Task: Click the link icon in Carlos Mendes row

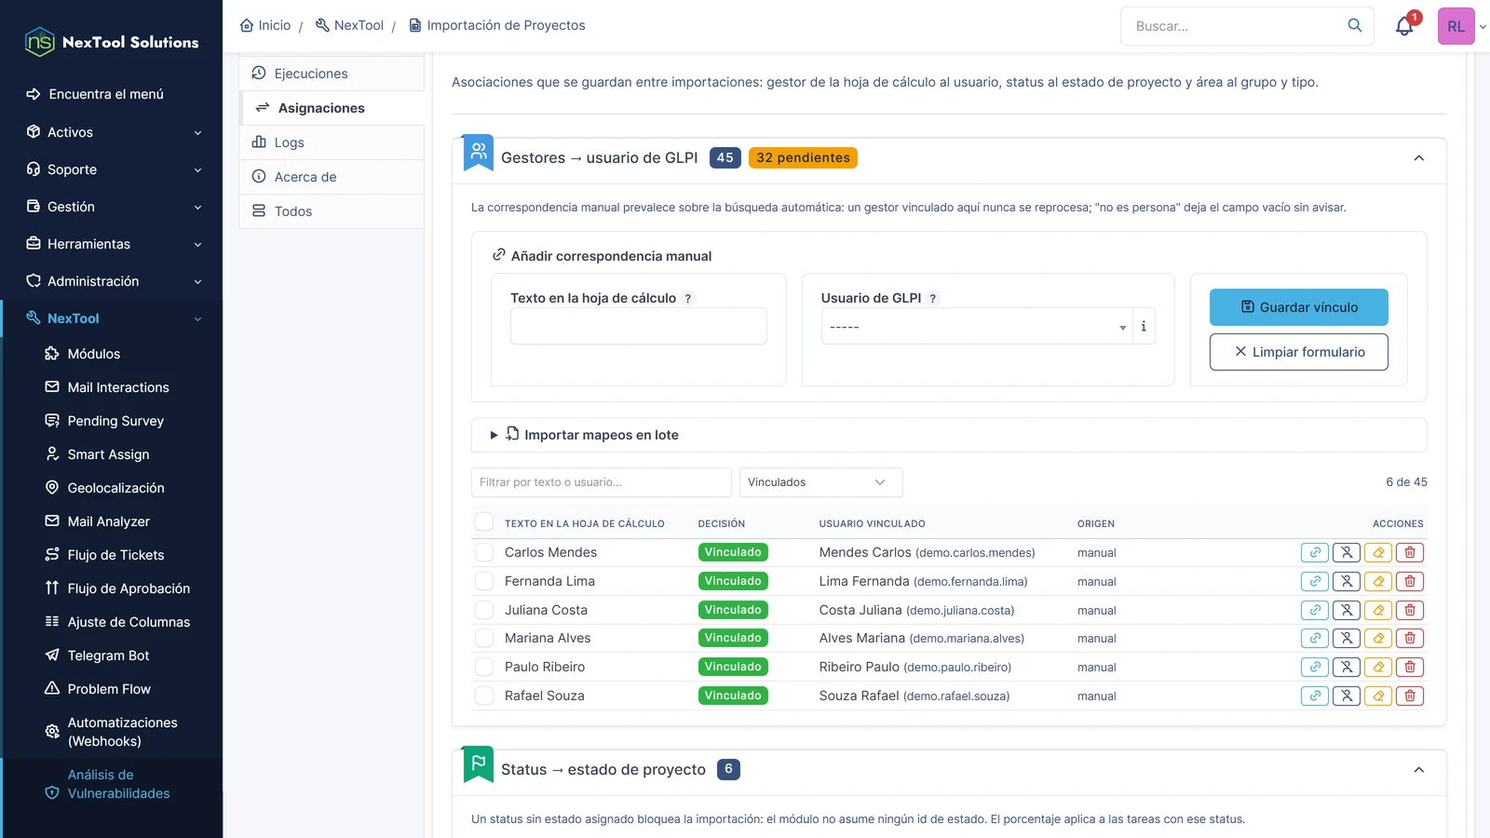Action: [x=1315, y=552]
